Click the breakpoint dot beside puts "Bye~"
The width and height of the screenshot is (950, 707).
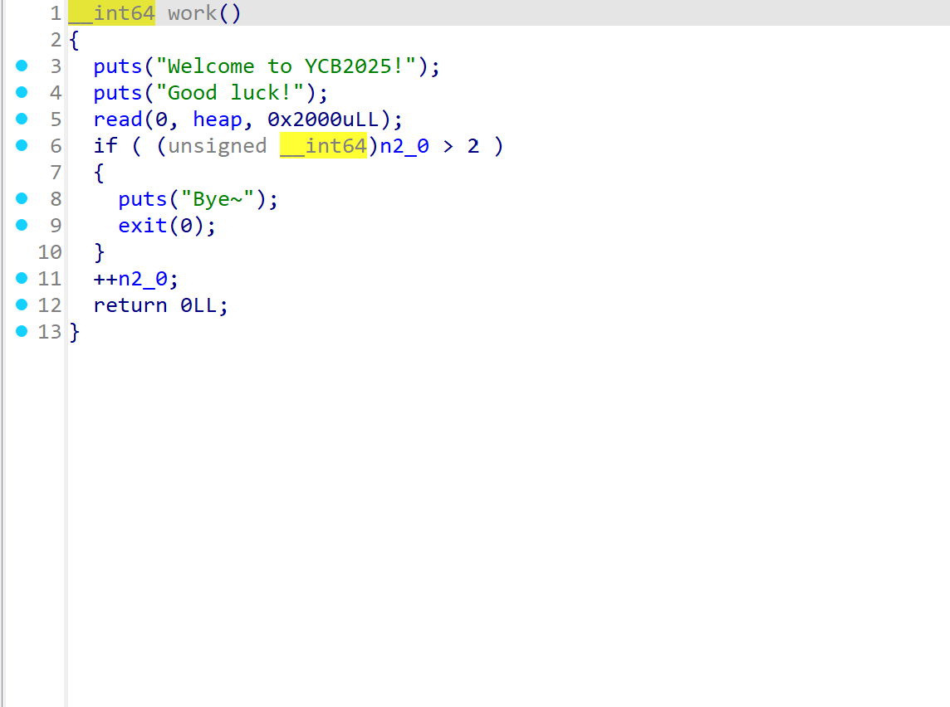[x=22, y=198]
